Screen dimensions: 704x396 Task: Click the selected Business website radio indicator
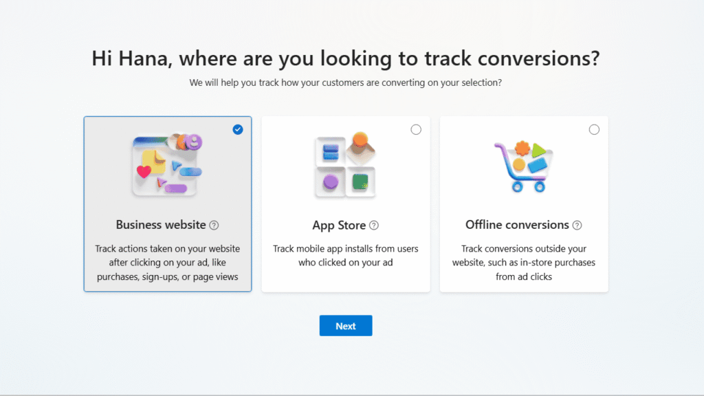[238, 129]
